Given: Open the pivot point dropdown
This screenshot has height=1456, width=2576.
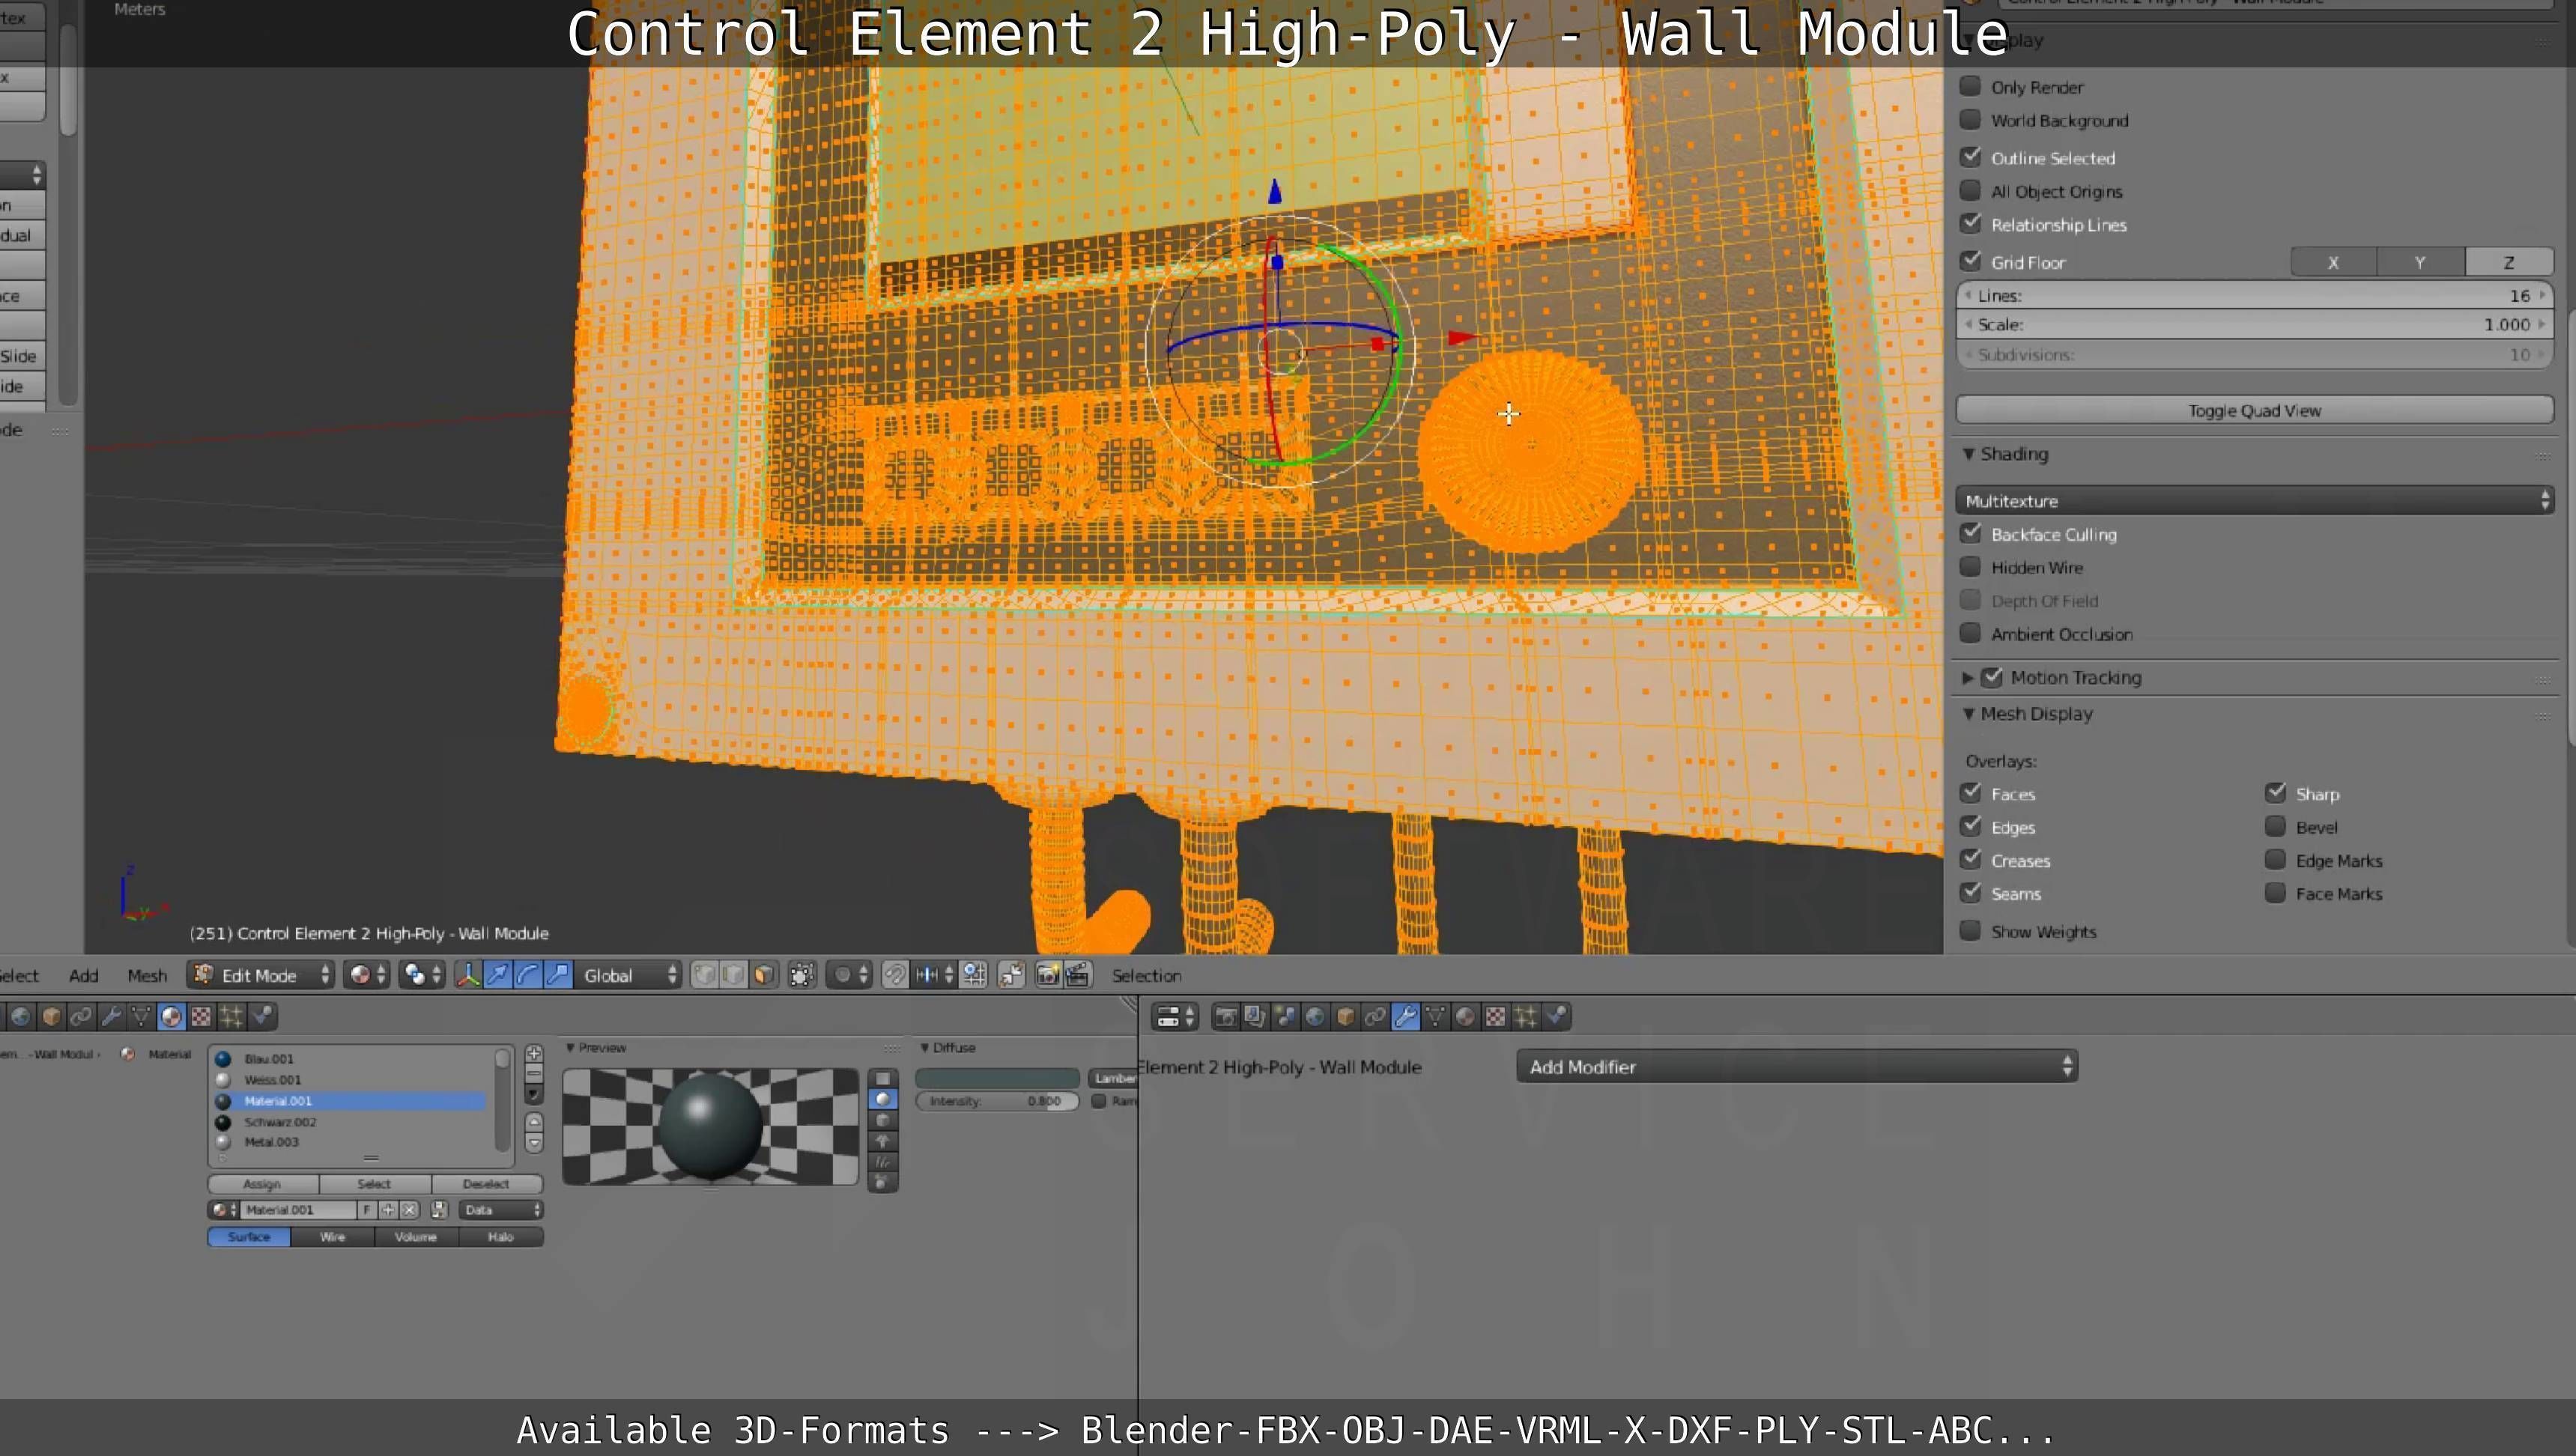Looking at the screenshot, I should (x=422, y=975).
